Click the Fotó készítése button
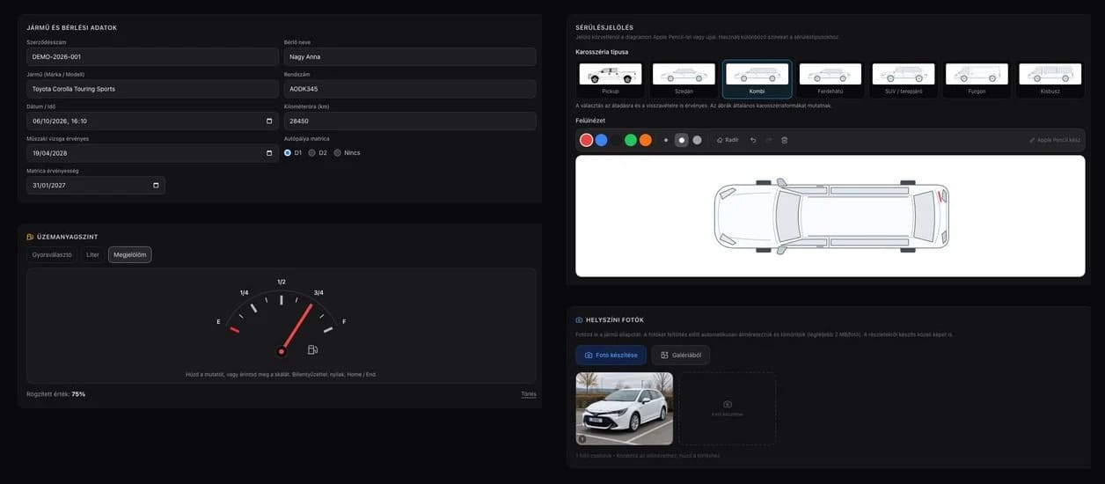 pos(611,355)
